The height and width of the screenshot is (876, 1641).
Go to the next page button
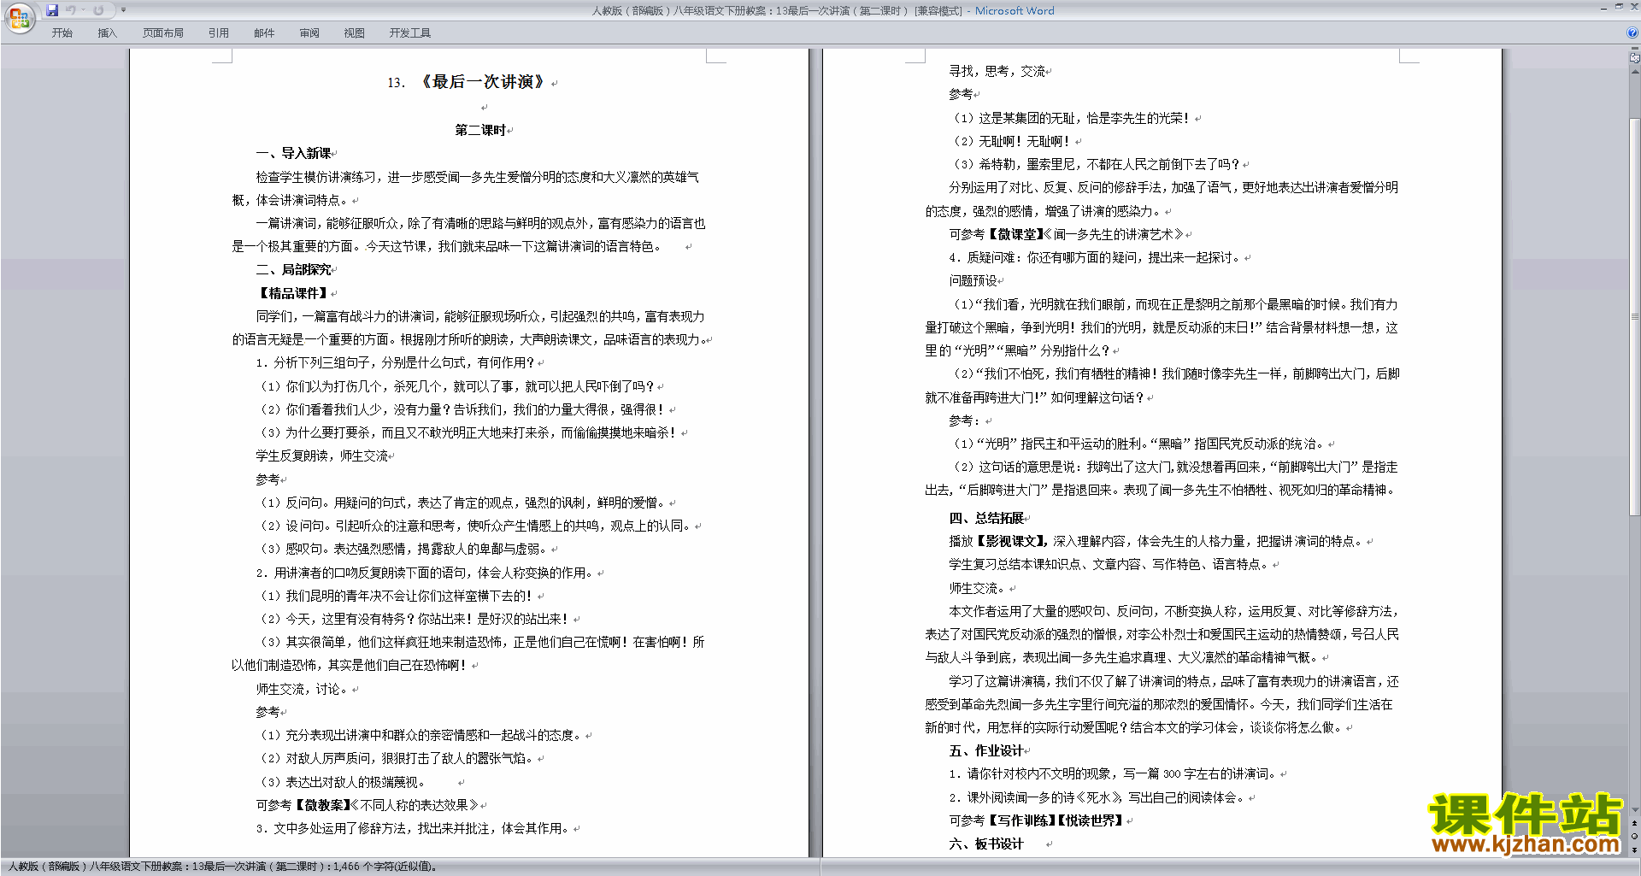tap(1635, 850)
